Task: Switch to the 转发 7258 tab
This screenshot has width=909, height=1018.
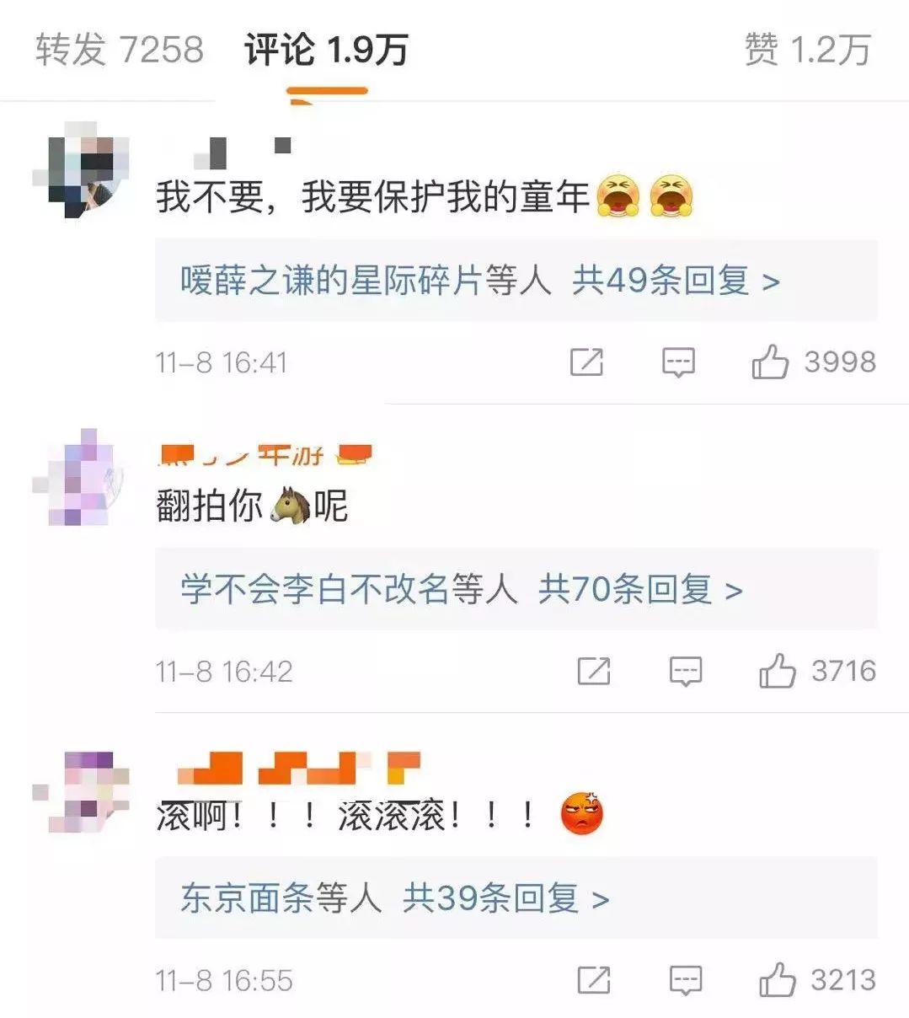Action: click(120, 50)
